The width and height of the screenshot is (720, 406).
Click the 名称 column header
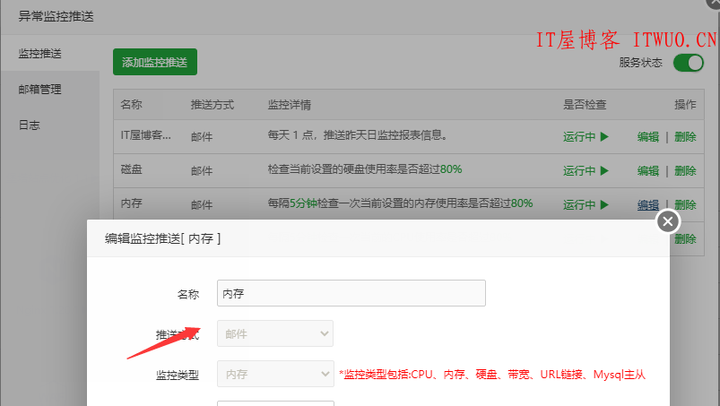131,105
